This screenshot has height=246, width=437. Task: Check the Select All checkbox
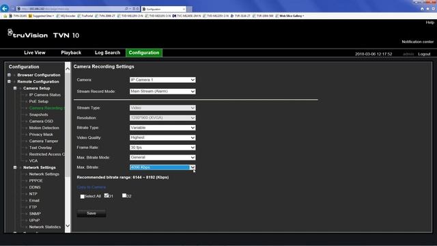click(x=82, y=196)
